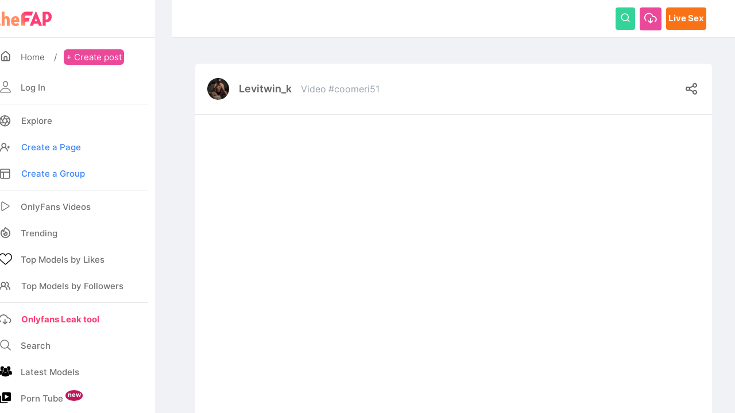Open the Live Sex button
Image resolution: width=735 pixels, height=413 pixels.
pos(686,18)
